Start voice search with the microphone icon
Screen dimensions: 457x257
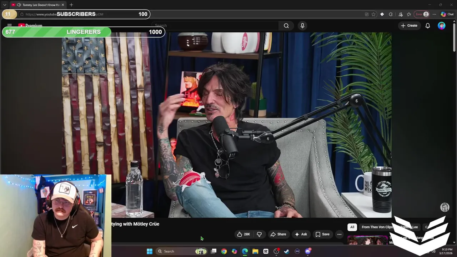click(x=302, y=26)
